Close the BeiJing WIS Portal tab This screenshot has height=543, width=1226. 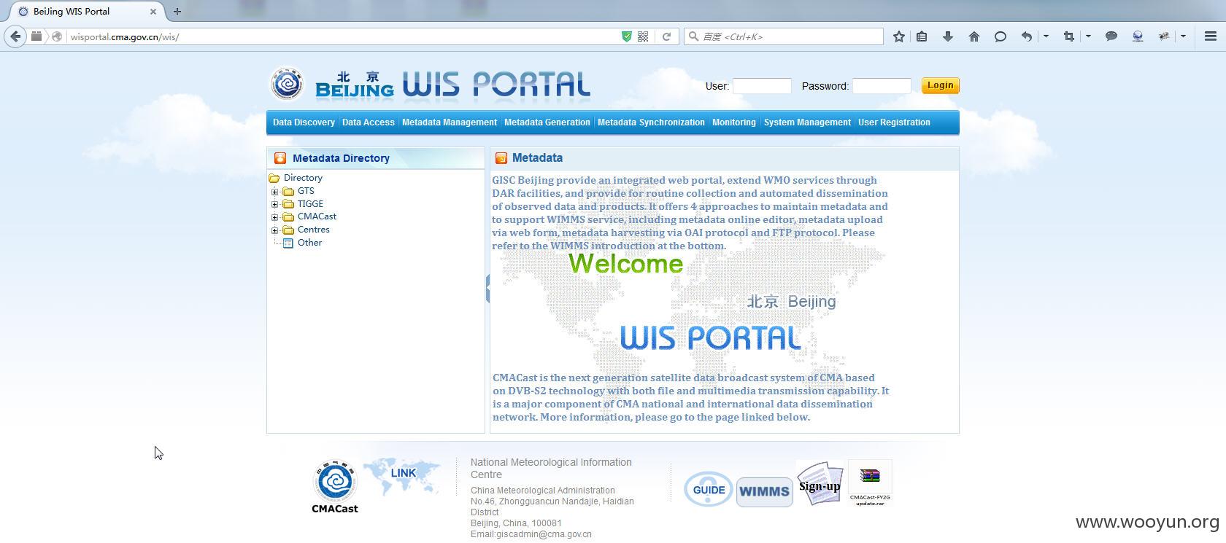[x=153, y=12]
